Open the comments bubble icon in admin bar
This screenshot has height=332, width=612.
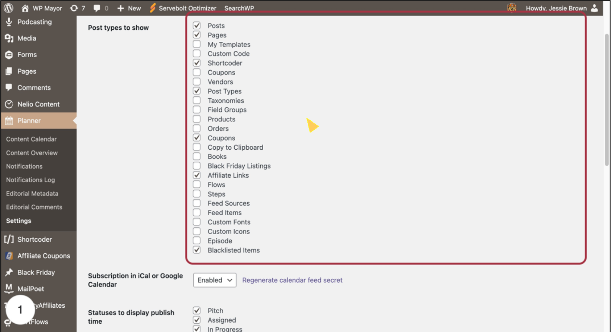tap(97, 8)
